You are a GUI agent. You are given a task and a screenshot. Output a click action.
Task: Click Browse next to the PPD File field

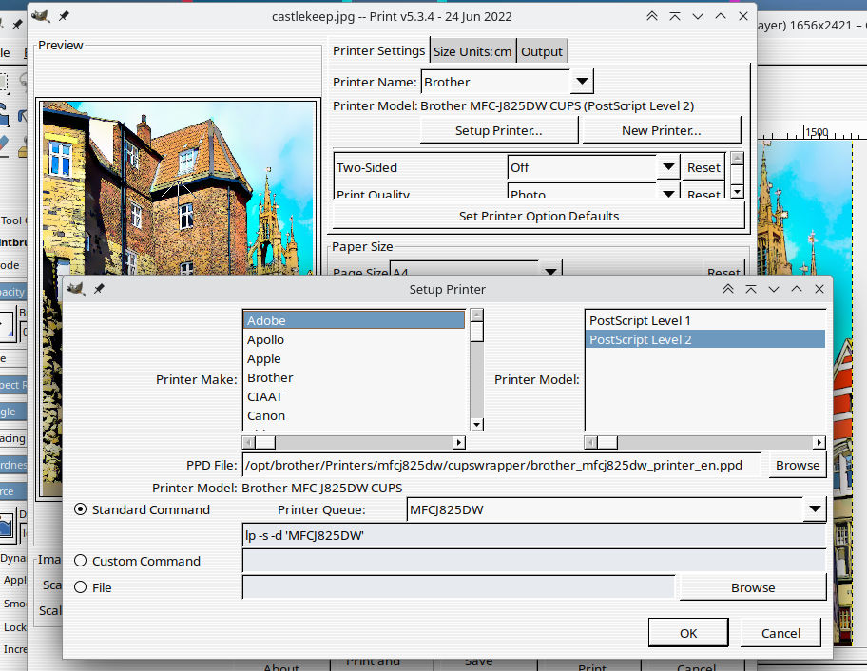tap(797, 465)
